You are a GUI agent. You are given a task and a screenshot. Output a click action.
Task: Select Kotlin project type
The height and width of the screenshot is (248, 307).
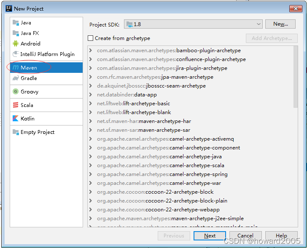point(46,118)
